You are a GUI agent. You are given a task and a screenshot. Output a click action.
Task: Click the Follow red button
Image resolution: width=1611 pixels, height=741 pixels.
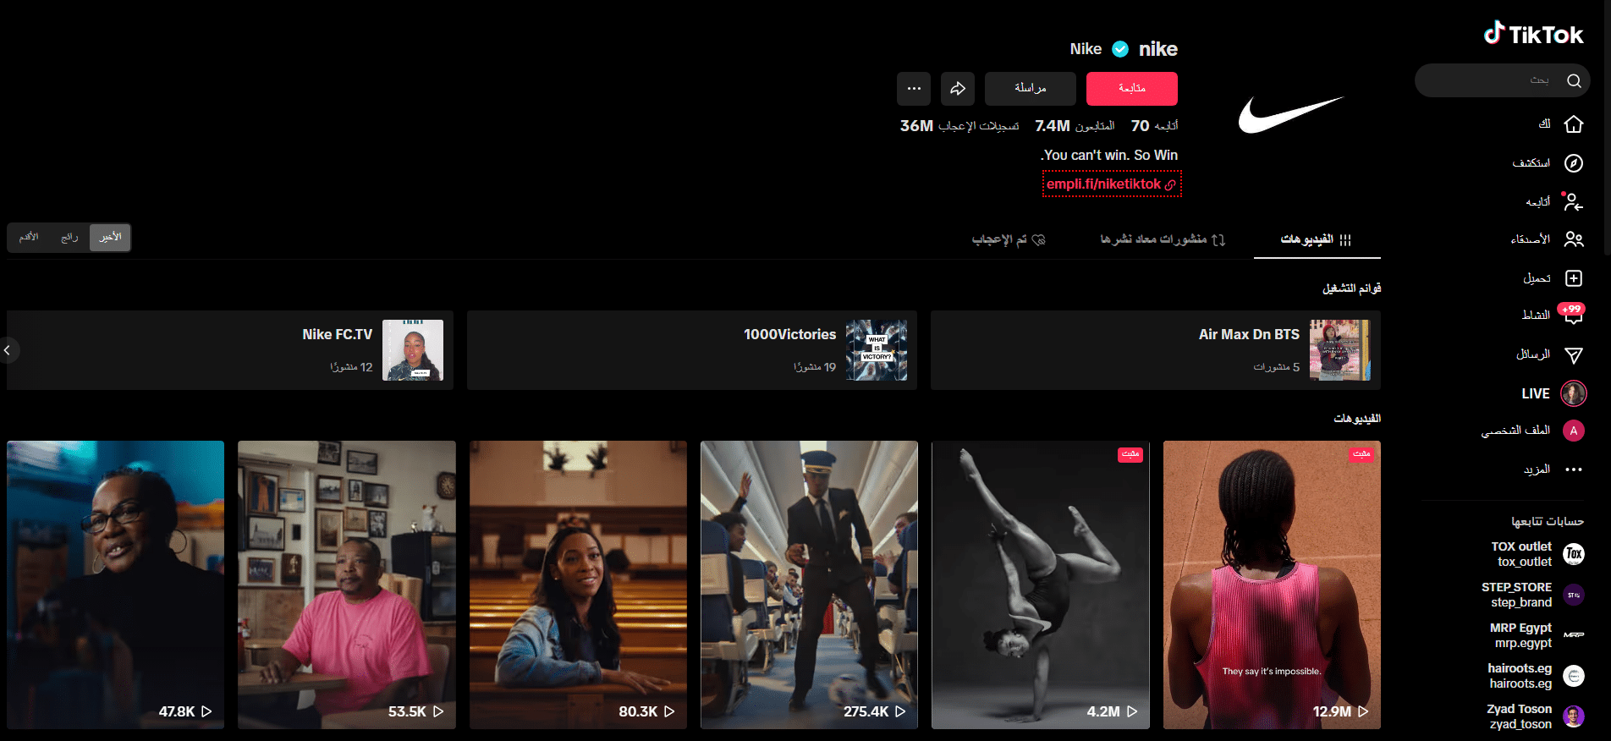coord(1132,89)
